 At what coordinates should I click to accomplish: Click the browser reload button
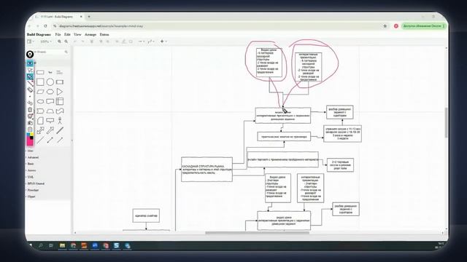tap(45, 26)
